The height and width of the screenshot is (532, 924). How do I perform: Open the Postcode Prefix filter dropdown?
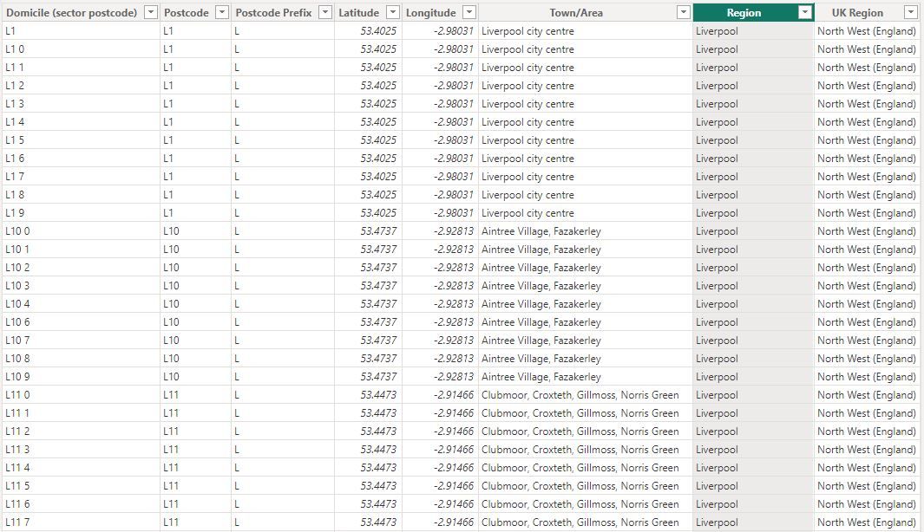[324, 12]
